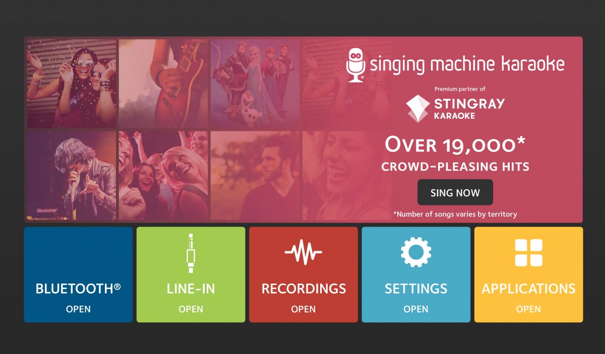This screenshot has height=354, width=605.
Task: Select the LINE-IN label text
Action: click(191, 289)
